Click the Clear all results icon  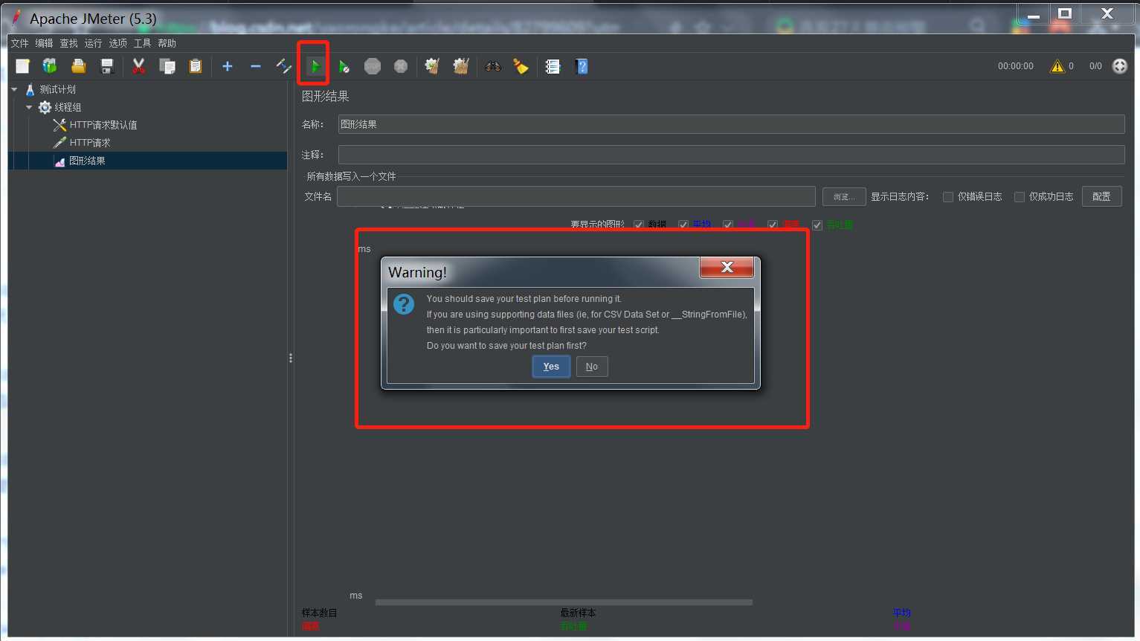(x=461, y=66)
